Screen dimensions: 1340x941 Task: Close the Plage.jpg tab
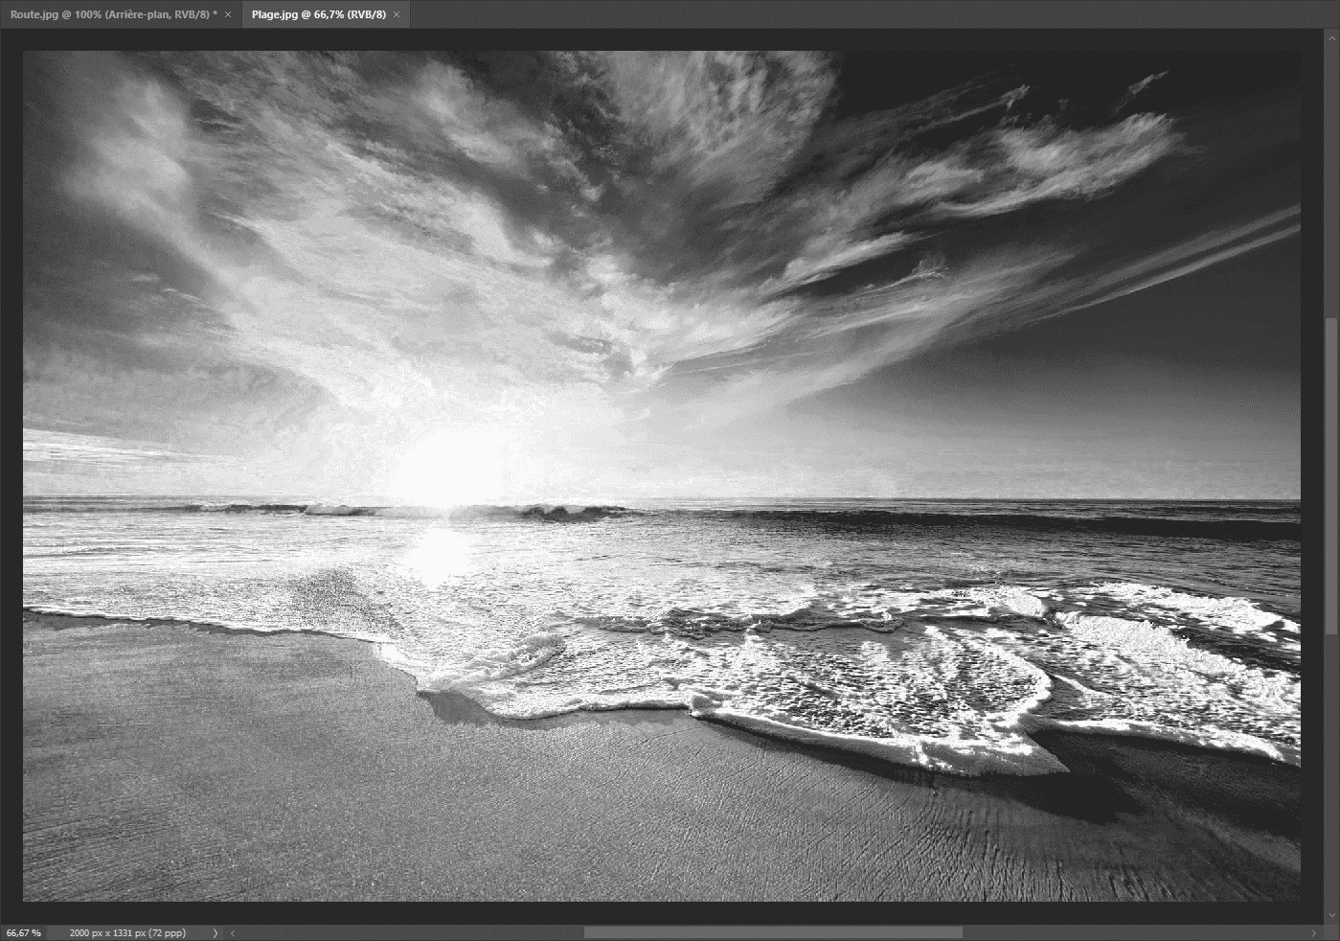click(x=397, y=14)
